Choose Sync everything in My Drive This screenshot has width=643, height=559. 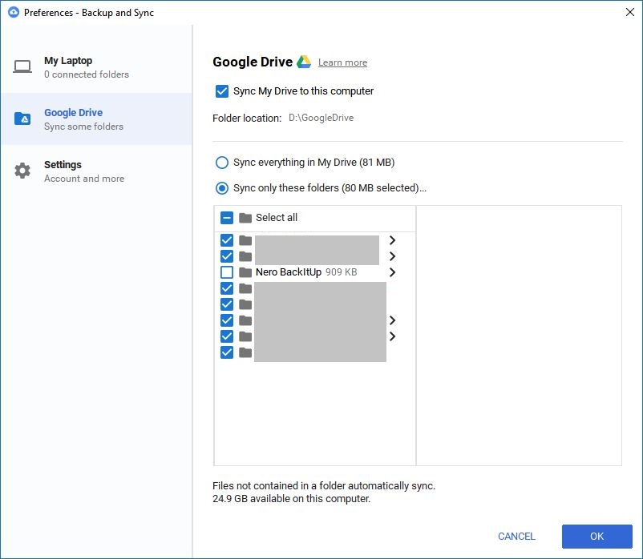222,163
